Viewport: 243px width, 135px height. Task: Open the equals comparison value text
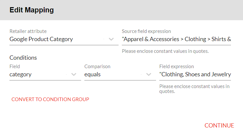(93, 74)
